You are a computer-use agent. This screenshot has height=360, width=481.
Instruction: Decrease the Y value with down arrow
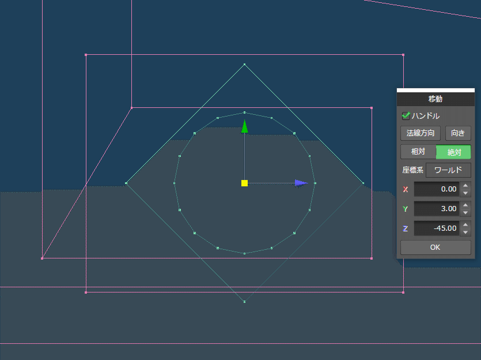pyautogui.click(x=465, y=212)
